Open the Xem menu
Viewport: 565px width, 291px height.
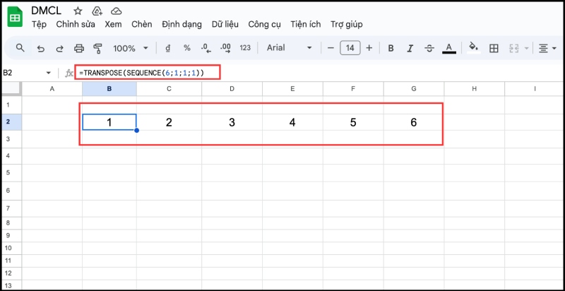click(x=113, y=25)
